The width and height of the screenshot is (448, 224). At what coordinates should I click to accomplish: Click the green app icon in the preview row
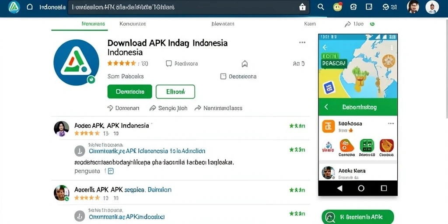coord(367,145)
